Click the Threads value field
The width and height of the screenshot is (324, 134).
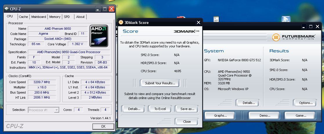pos(105,110)
